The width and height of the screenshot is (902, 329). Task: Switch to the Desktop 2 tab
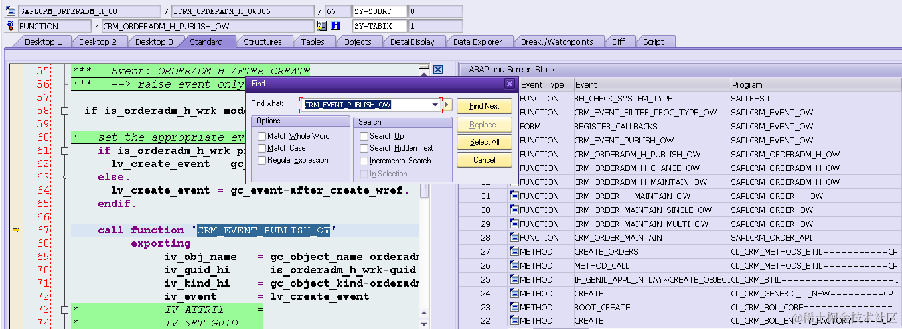coord(98,42)
